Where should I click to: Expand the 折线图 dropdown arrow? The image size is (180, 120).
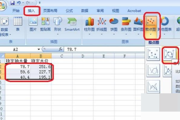click(x=102, y=34)
